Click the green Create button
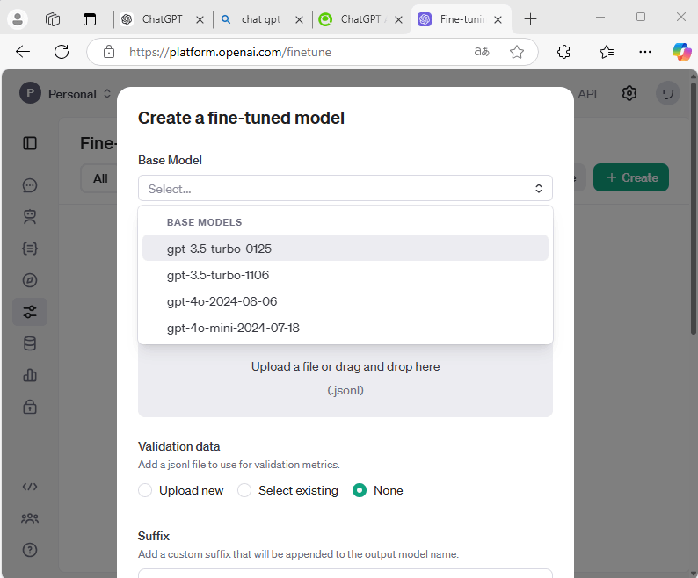Image resolution: width=698 pixels, height=578 pixels. coord(631,177)
